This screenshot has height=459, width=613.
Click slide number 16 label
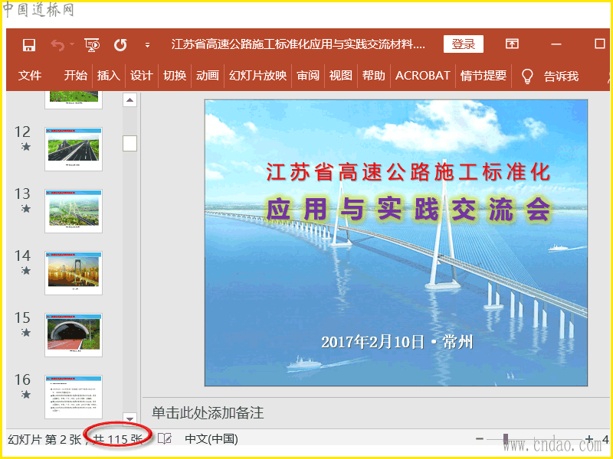point(22,379)
